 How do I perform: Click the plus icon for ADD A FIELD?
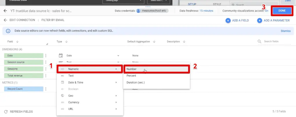pyautogui.click(x=228, y=21)
